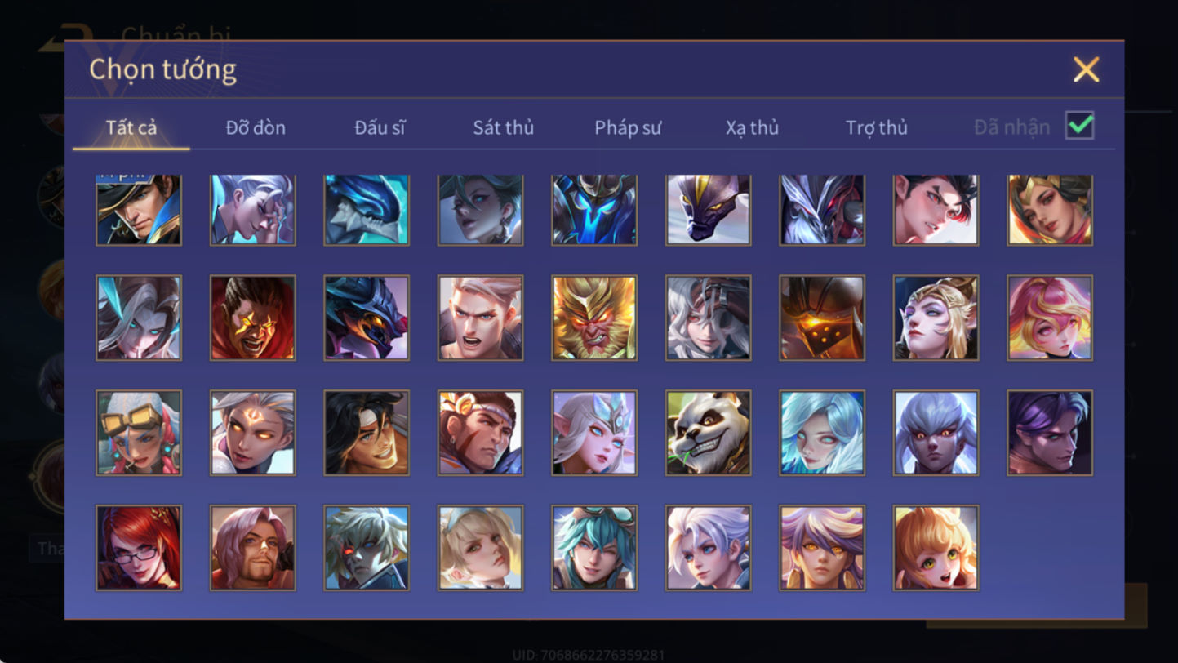Switch to the Đấu sĩ tab
The image size is (1178, 663).
[380, 127]
